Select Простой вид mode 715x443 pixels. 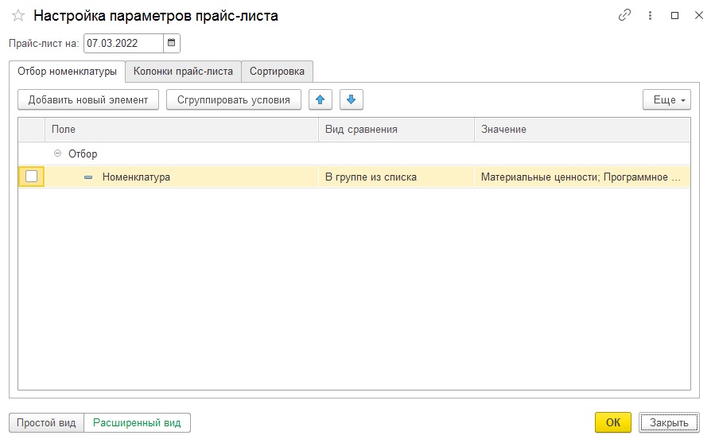click(x=46, y=422)
